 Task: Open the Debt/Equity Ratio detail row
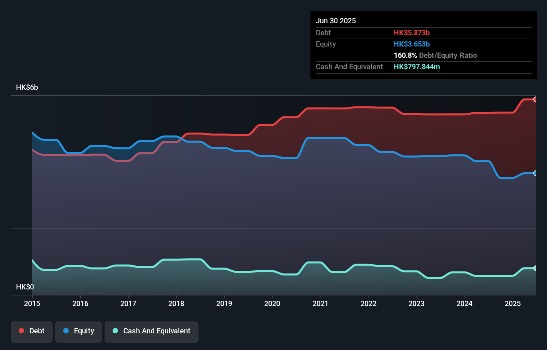[435, 55]
